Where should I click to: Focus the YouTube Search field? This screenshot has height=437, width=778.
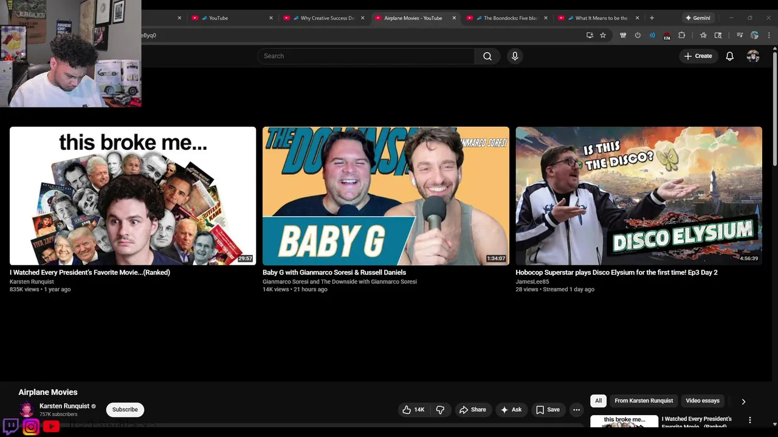pyautogui.click(x=366, y=56)
